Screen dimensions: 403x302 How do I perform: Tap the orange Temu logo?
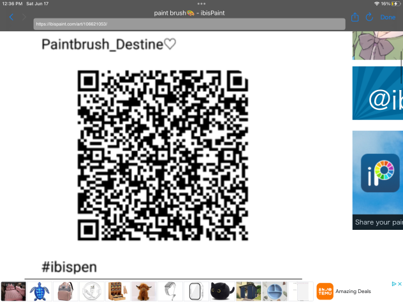click(x=325, y=291)
